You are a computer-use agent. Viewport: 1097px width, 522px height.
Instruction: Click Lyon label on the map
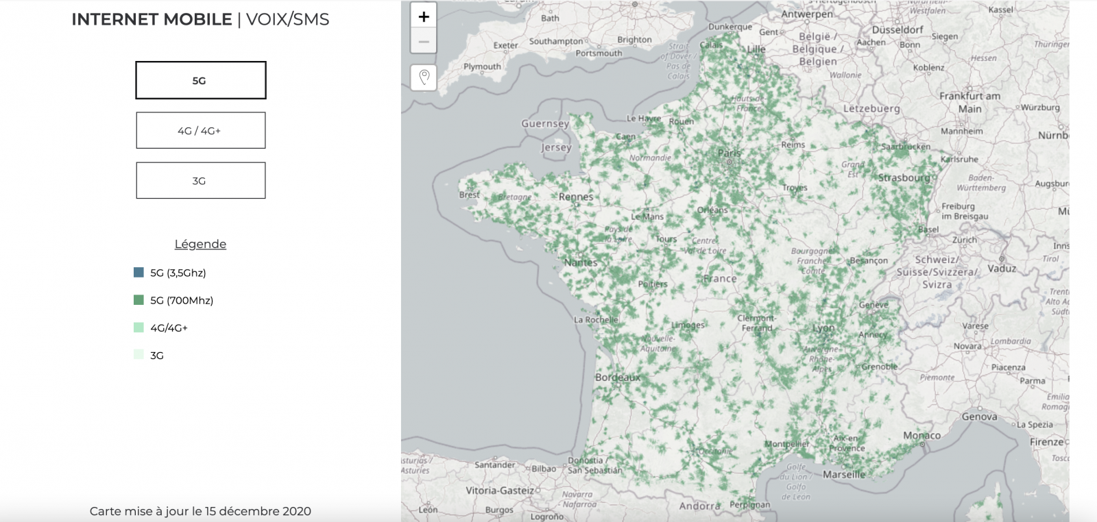pyautogui.click(x=823, y=328)
